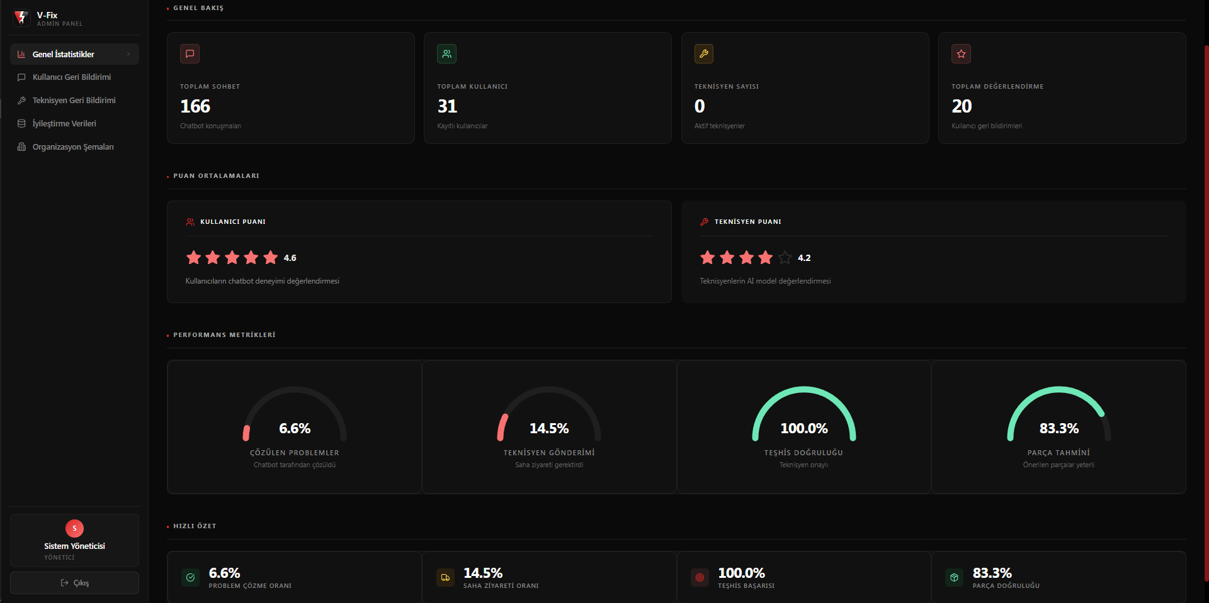The height and width of the screenshot is (603, 1209).
Task: Open Genel İstatistikler menu item
Action: tap(74, 54)
